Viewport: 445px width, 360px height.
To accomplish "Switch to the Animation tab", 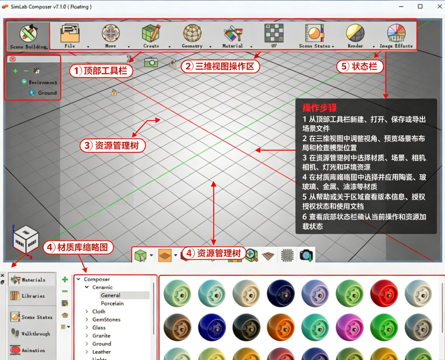I will [32, 350].
